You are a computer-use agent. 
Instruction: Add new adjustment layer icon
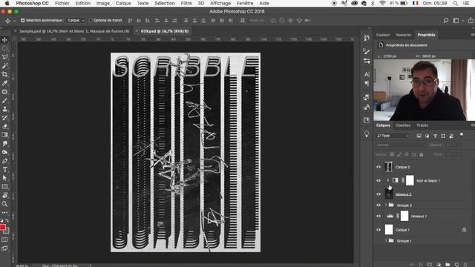pos(439,265)
